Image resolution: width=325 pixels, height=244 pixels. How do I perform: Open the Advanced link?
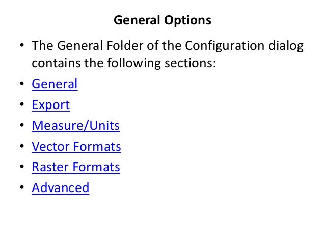(x=61, y=188)
